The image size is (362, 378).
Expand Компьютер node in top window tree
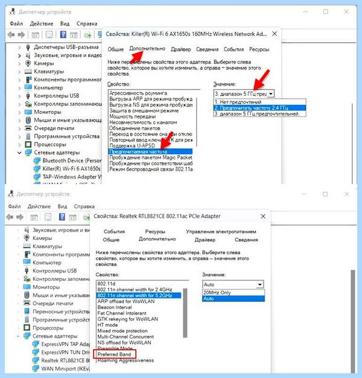coord(19,88)
